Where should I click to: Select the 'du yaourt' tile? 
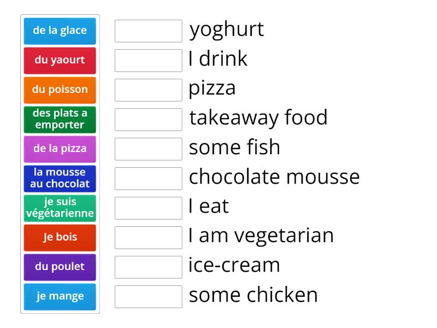pyautogui.click(x=60, y=60)
